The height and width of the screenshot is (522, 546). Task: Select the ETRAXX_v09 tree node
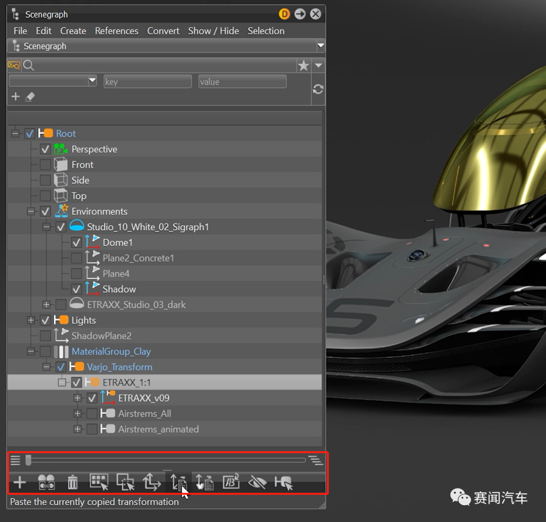point(144,398)
